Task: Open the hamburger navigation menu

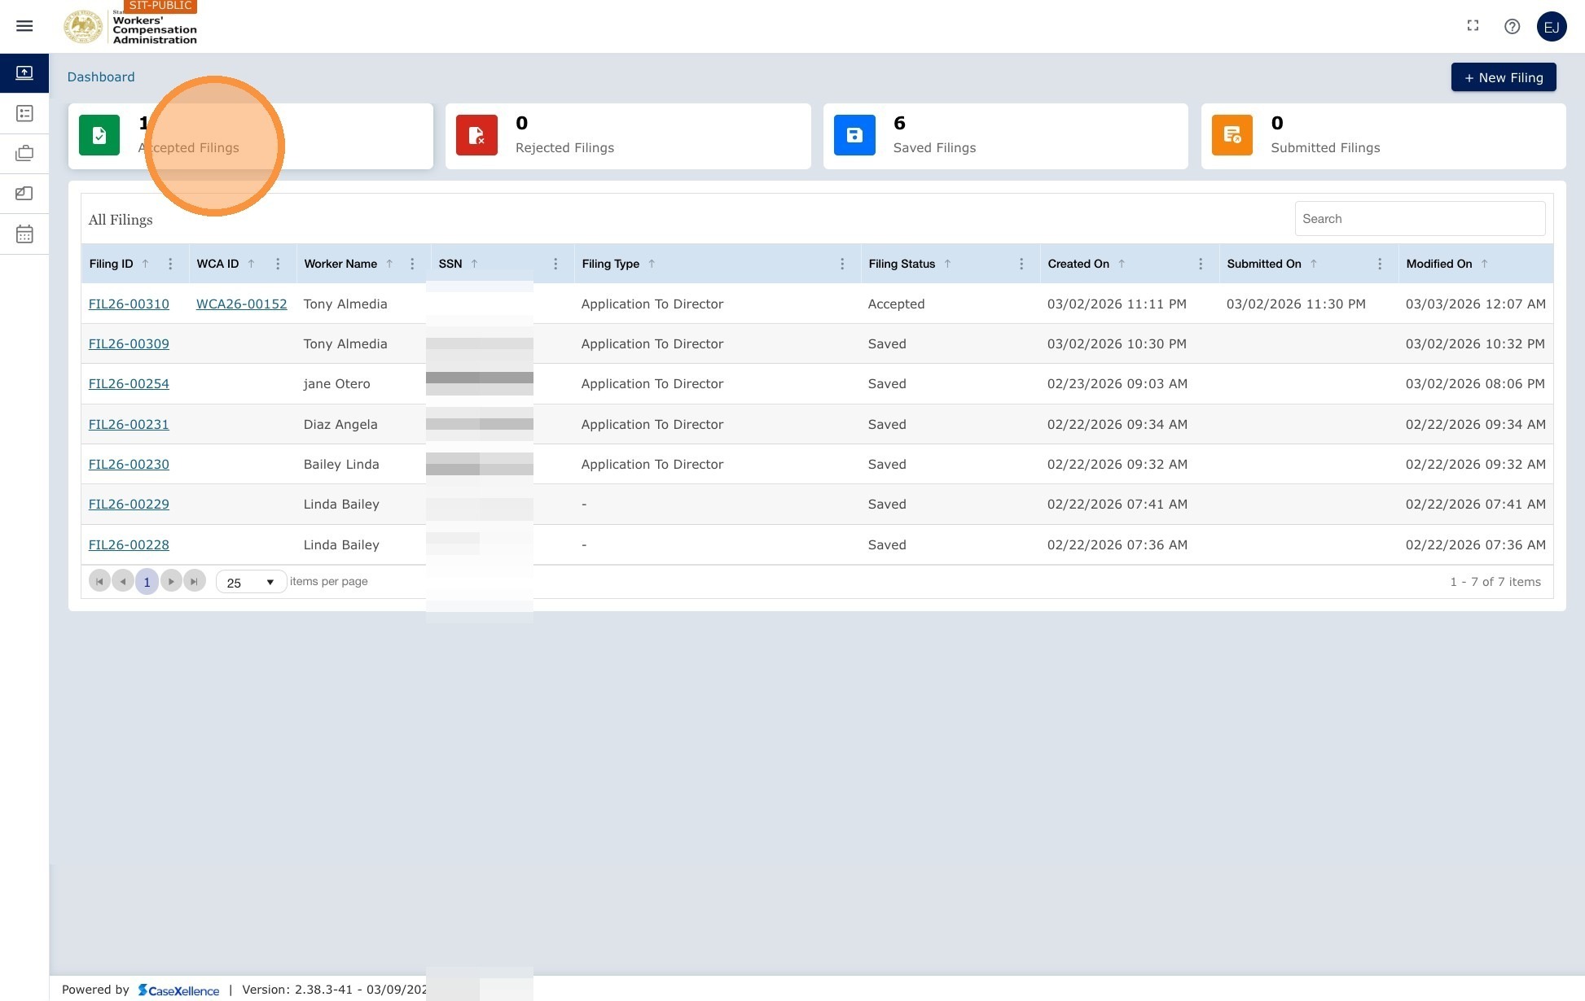Action: (24, 26)
